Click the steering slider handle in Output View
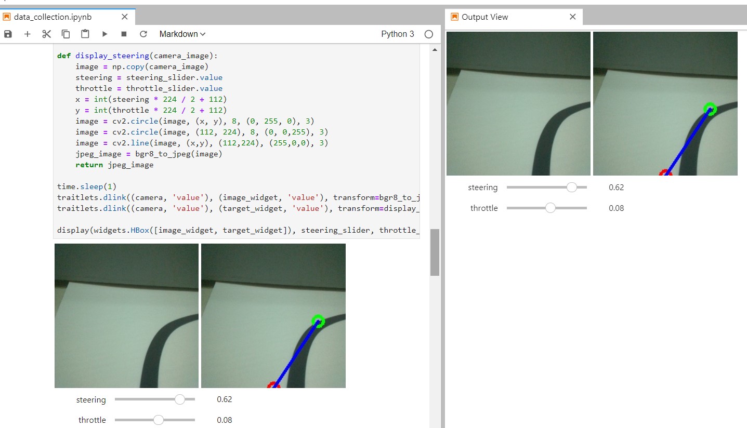 (572, 188)
